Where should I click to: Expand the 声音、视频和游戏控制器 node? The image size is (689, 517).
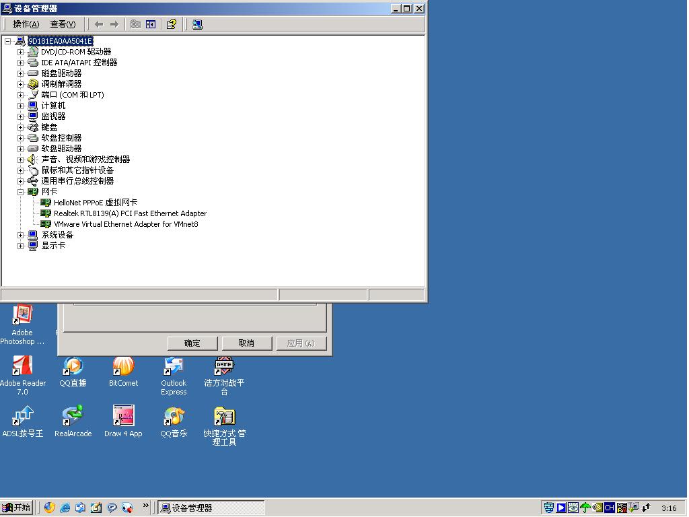click(20, 160)
